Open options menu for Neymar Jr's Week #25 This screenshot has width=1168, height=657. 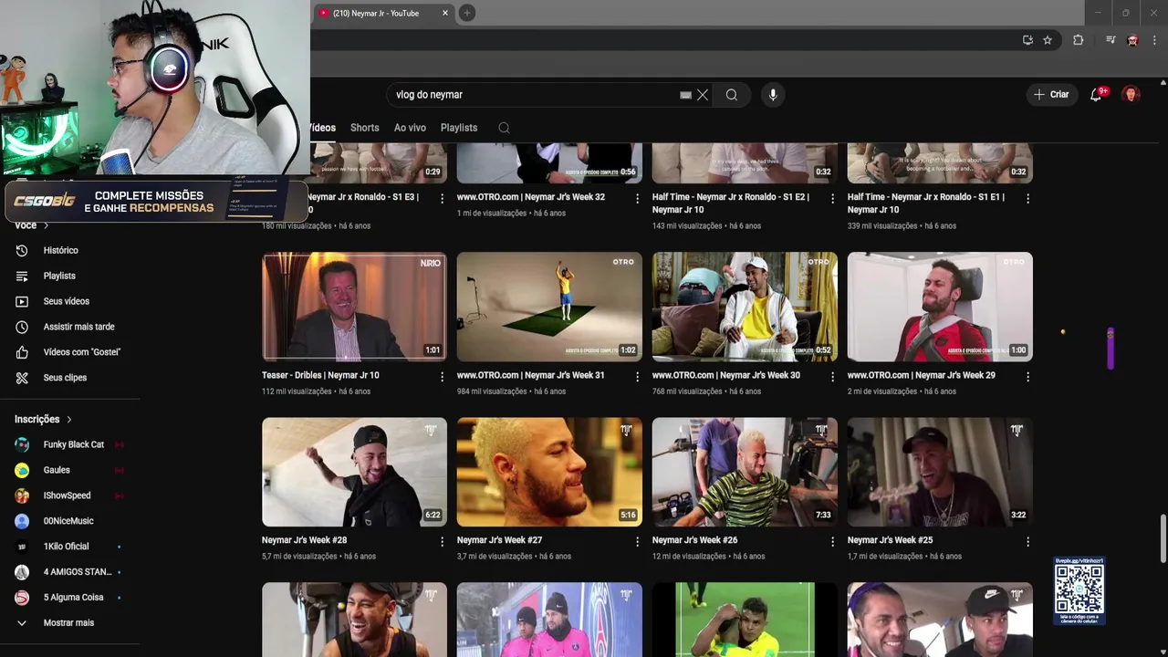tap(1027, 541)
